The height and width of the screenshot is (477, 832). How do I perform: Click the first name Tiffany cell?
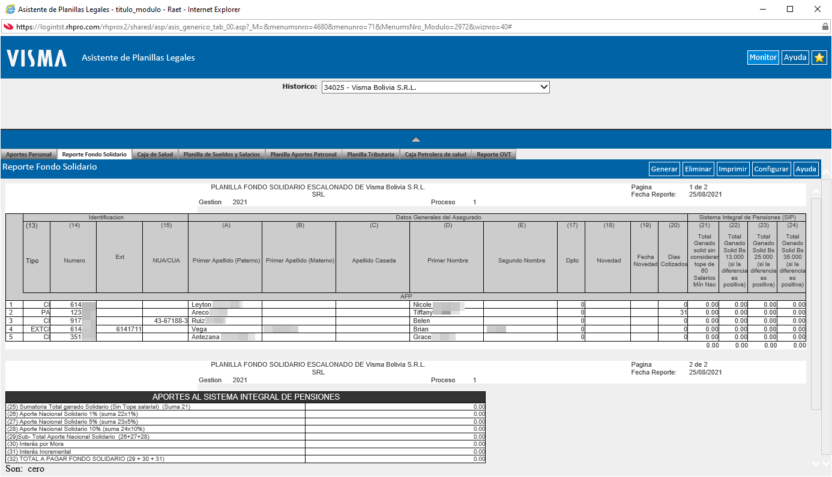(x=447, y=313)
